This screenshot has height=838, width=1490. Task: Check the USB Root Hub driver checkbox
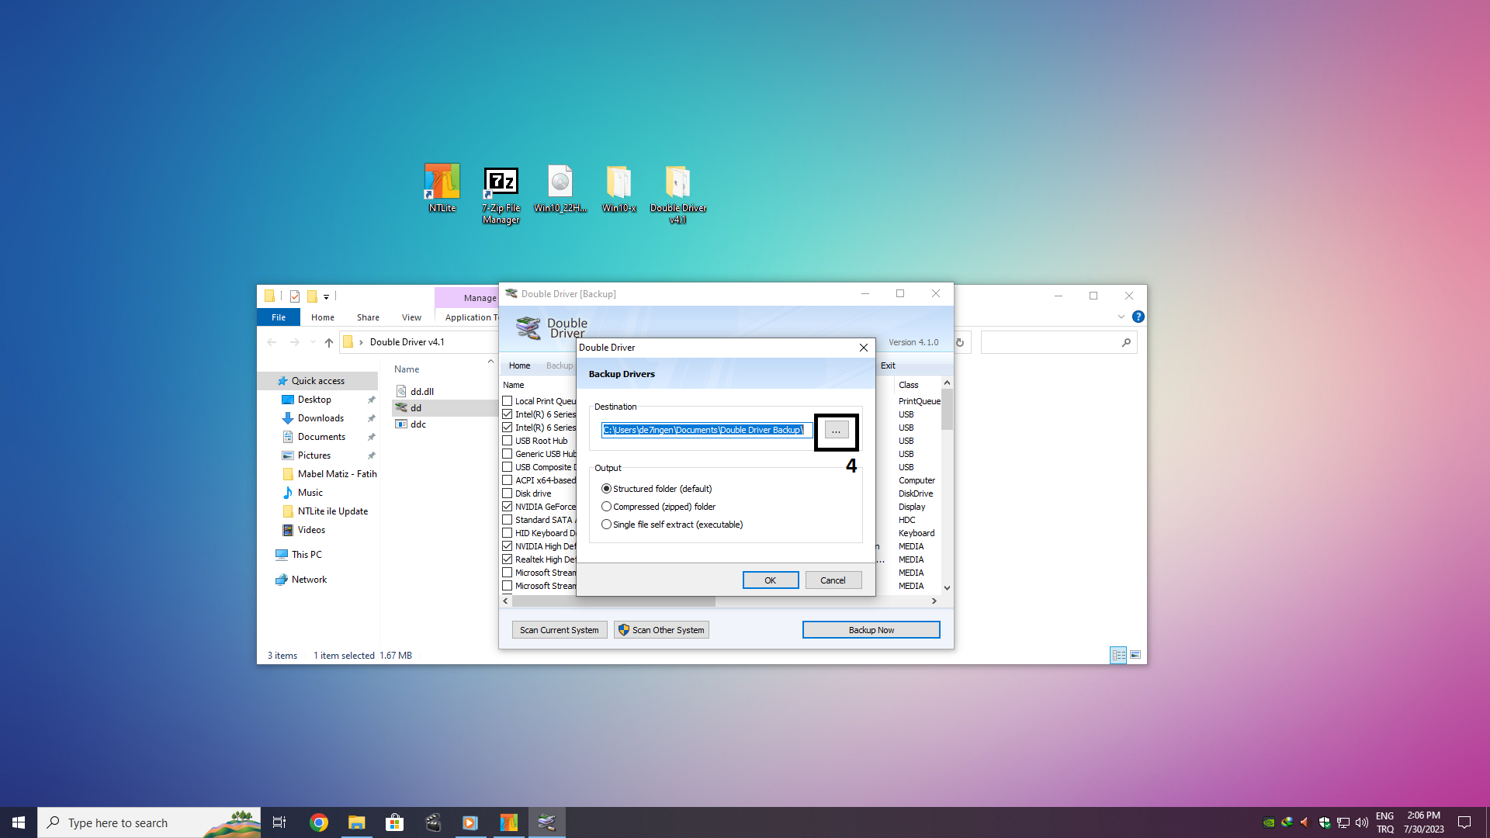[508, 441]
